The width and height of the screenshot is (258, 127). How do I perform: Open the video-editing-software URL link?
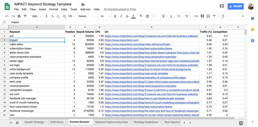(x=138, y=44)
